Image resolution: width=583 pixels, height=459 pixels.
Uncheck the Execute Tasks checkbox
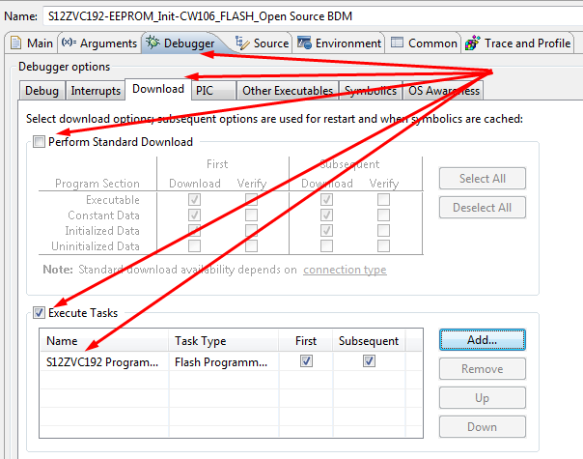pyautogui.click(x=39, y=313)
